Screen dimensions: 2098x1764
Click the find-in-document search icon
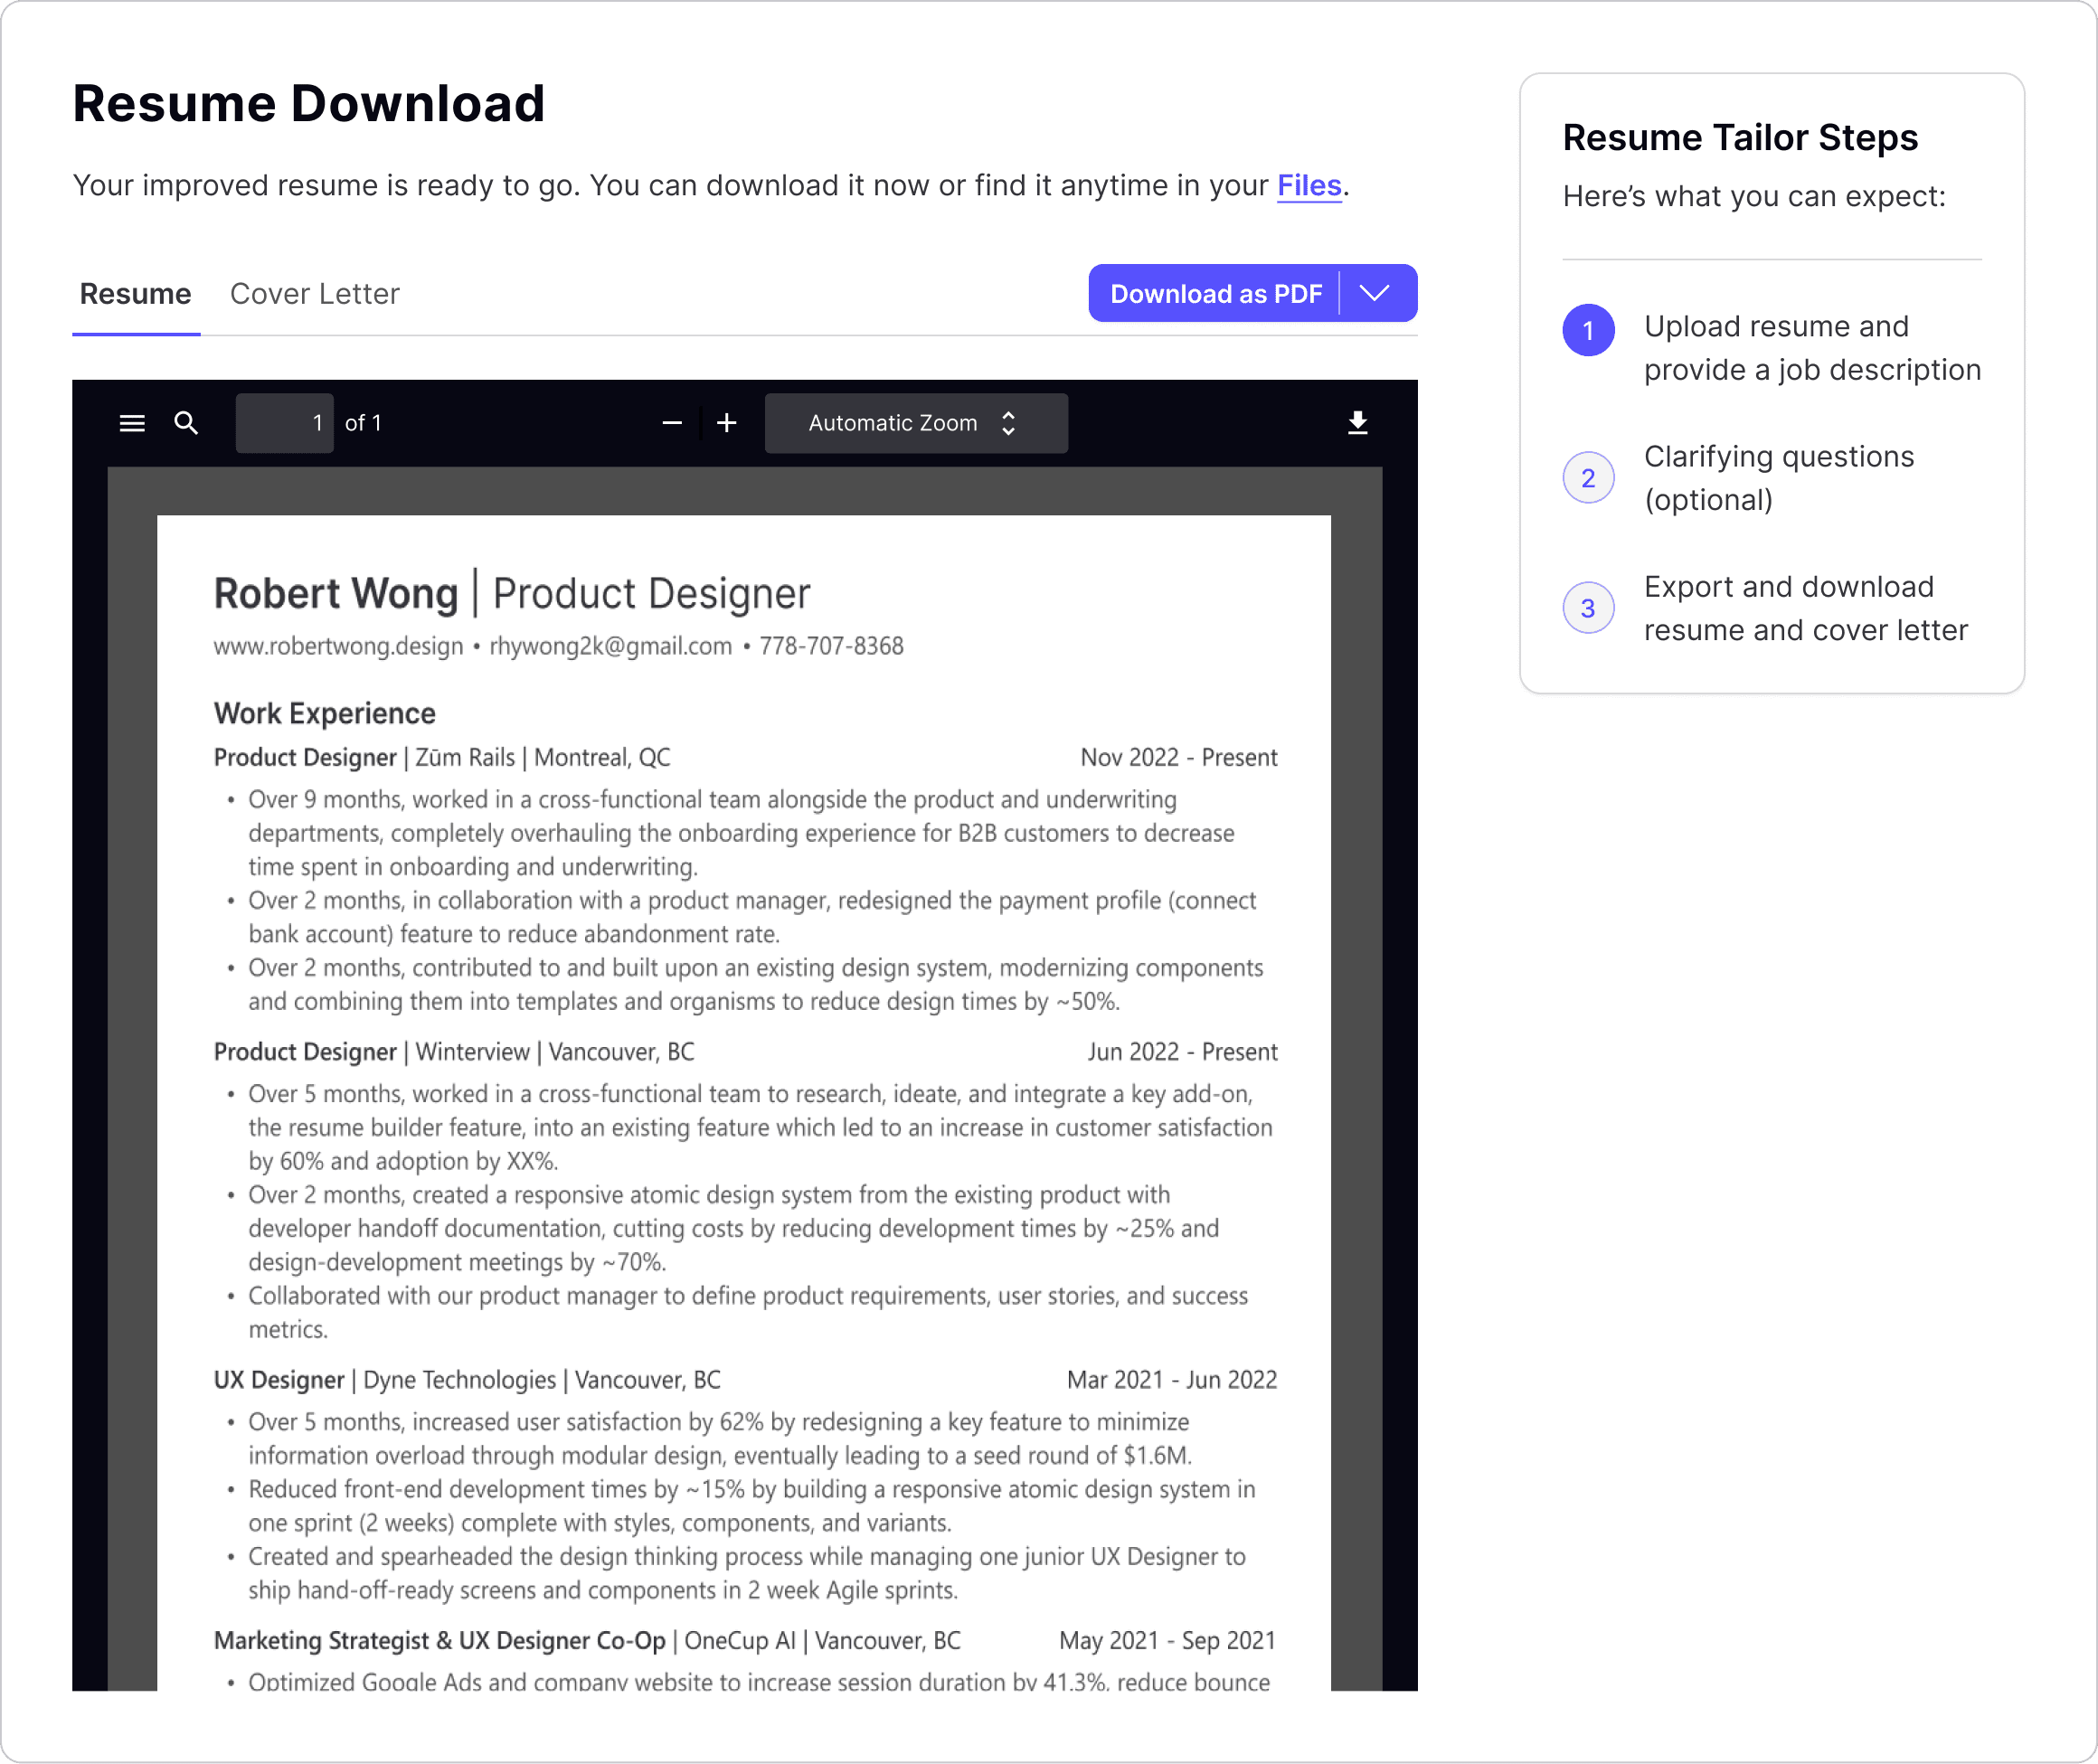coord(186,423)
